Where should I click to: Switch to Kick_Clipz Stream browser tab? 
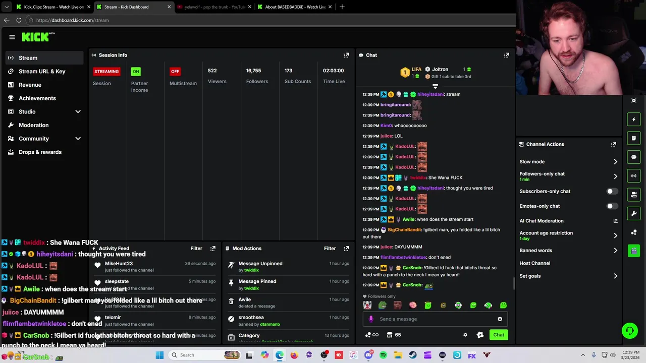[52, 7]
